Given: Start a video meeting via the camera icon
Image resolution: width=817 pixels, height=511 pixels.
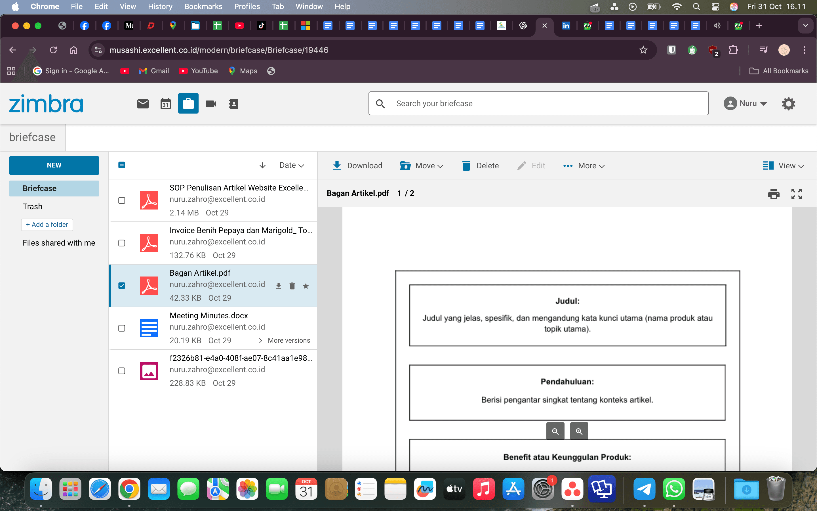Looking at the screenshot, I should click(x=211, y=103).
